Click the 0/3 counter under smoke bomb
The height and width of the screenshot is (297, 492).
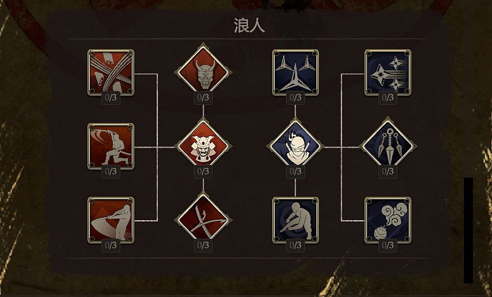(388, 245)
